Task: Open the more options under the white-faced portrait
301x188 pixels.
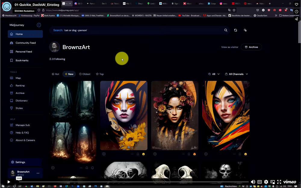Action: click(x=132, y=154)
